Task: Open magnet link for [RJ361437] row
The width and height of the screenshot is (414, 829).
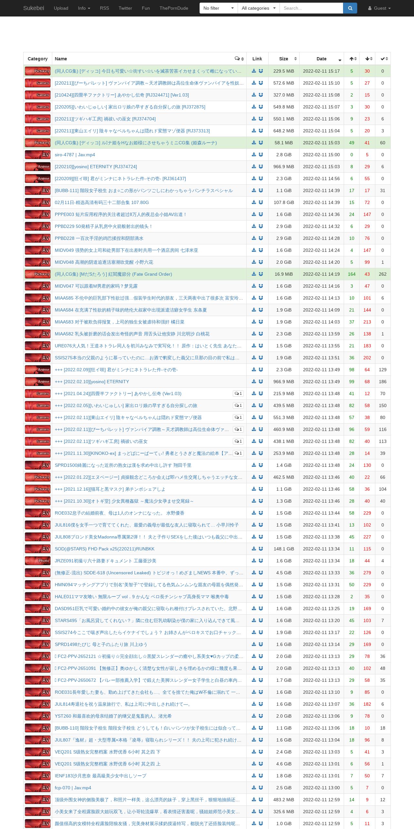Action: coord(261,179)
